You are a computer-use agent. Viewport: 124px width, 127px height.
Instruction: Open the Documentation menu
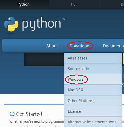(x=113, y=46)
